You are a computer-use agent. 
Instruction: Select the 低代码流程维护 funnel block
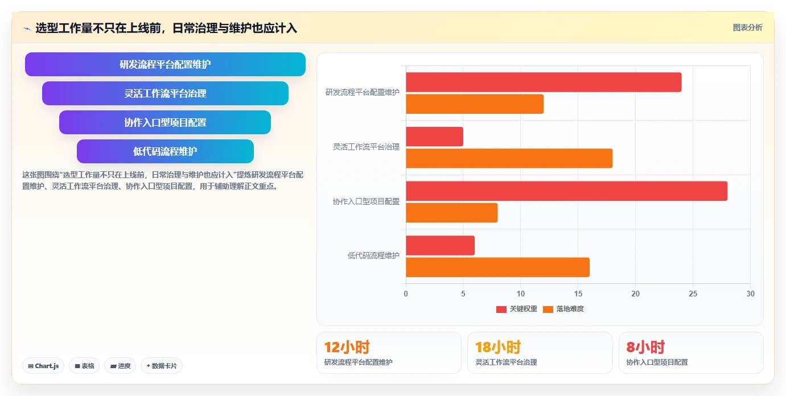point(165,151)
